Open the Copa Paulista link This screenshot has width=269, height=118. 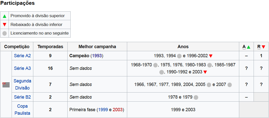tap(22, 110)
